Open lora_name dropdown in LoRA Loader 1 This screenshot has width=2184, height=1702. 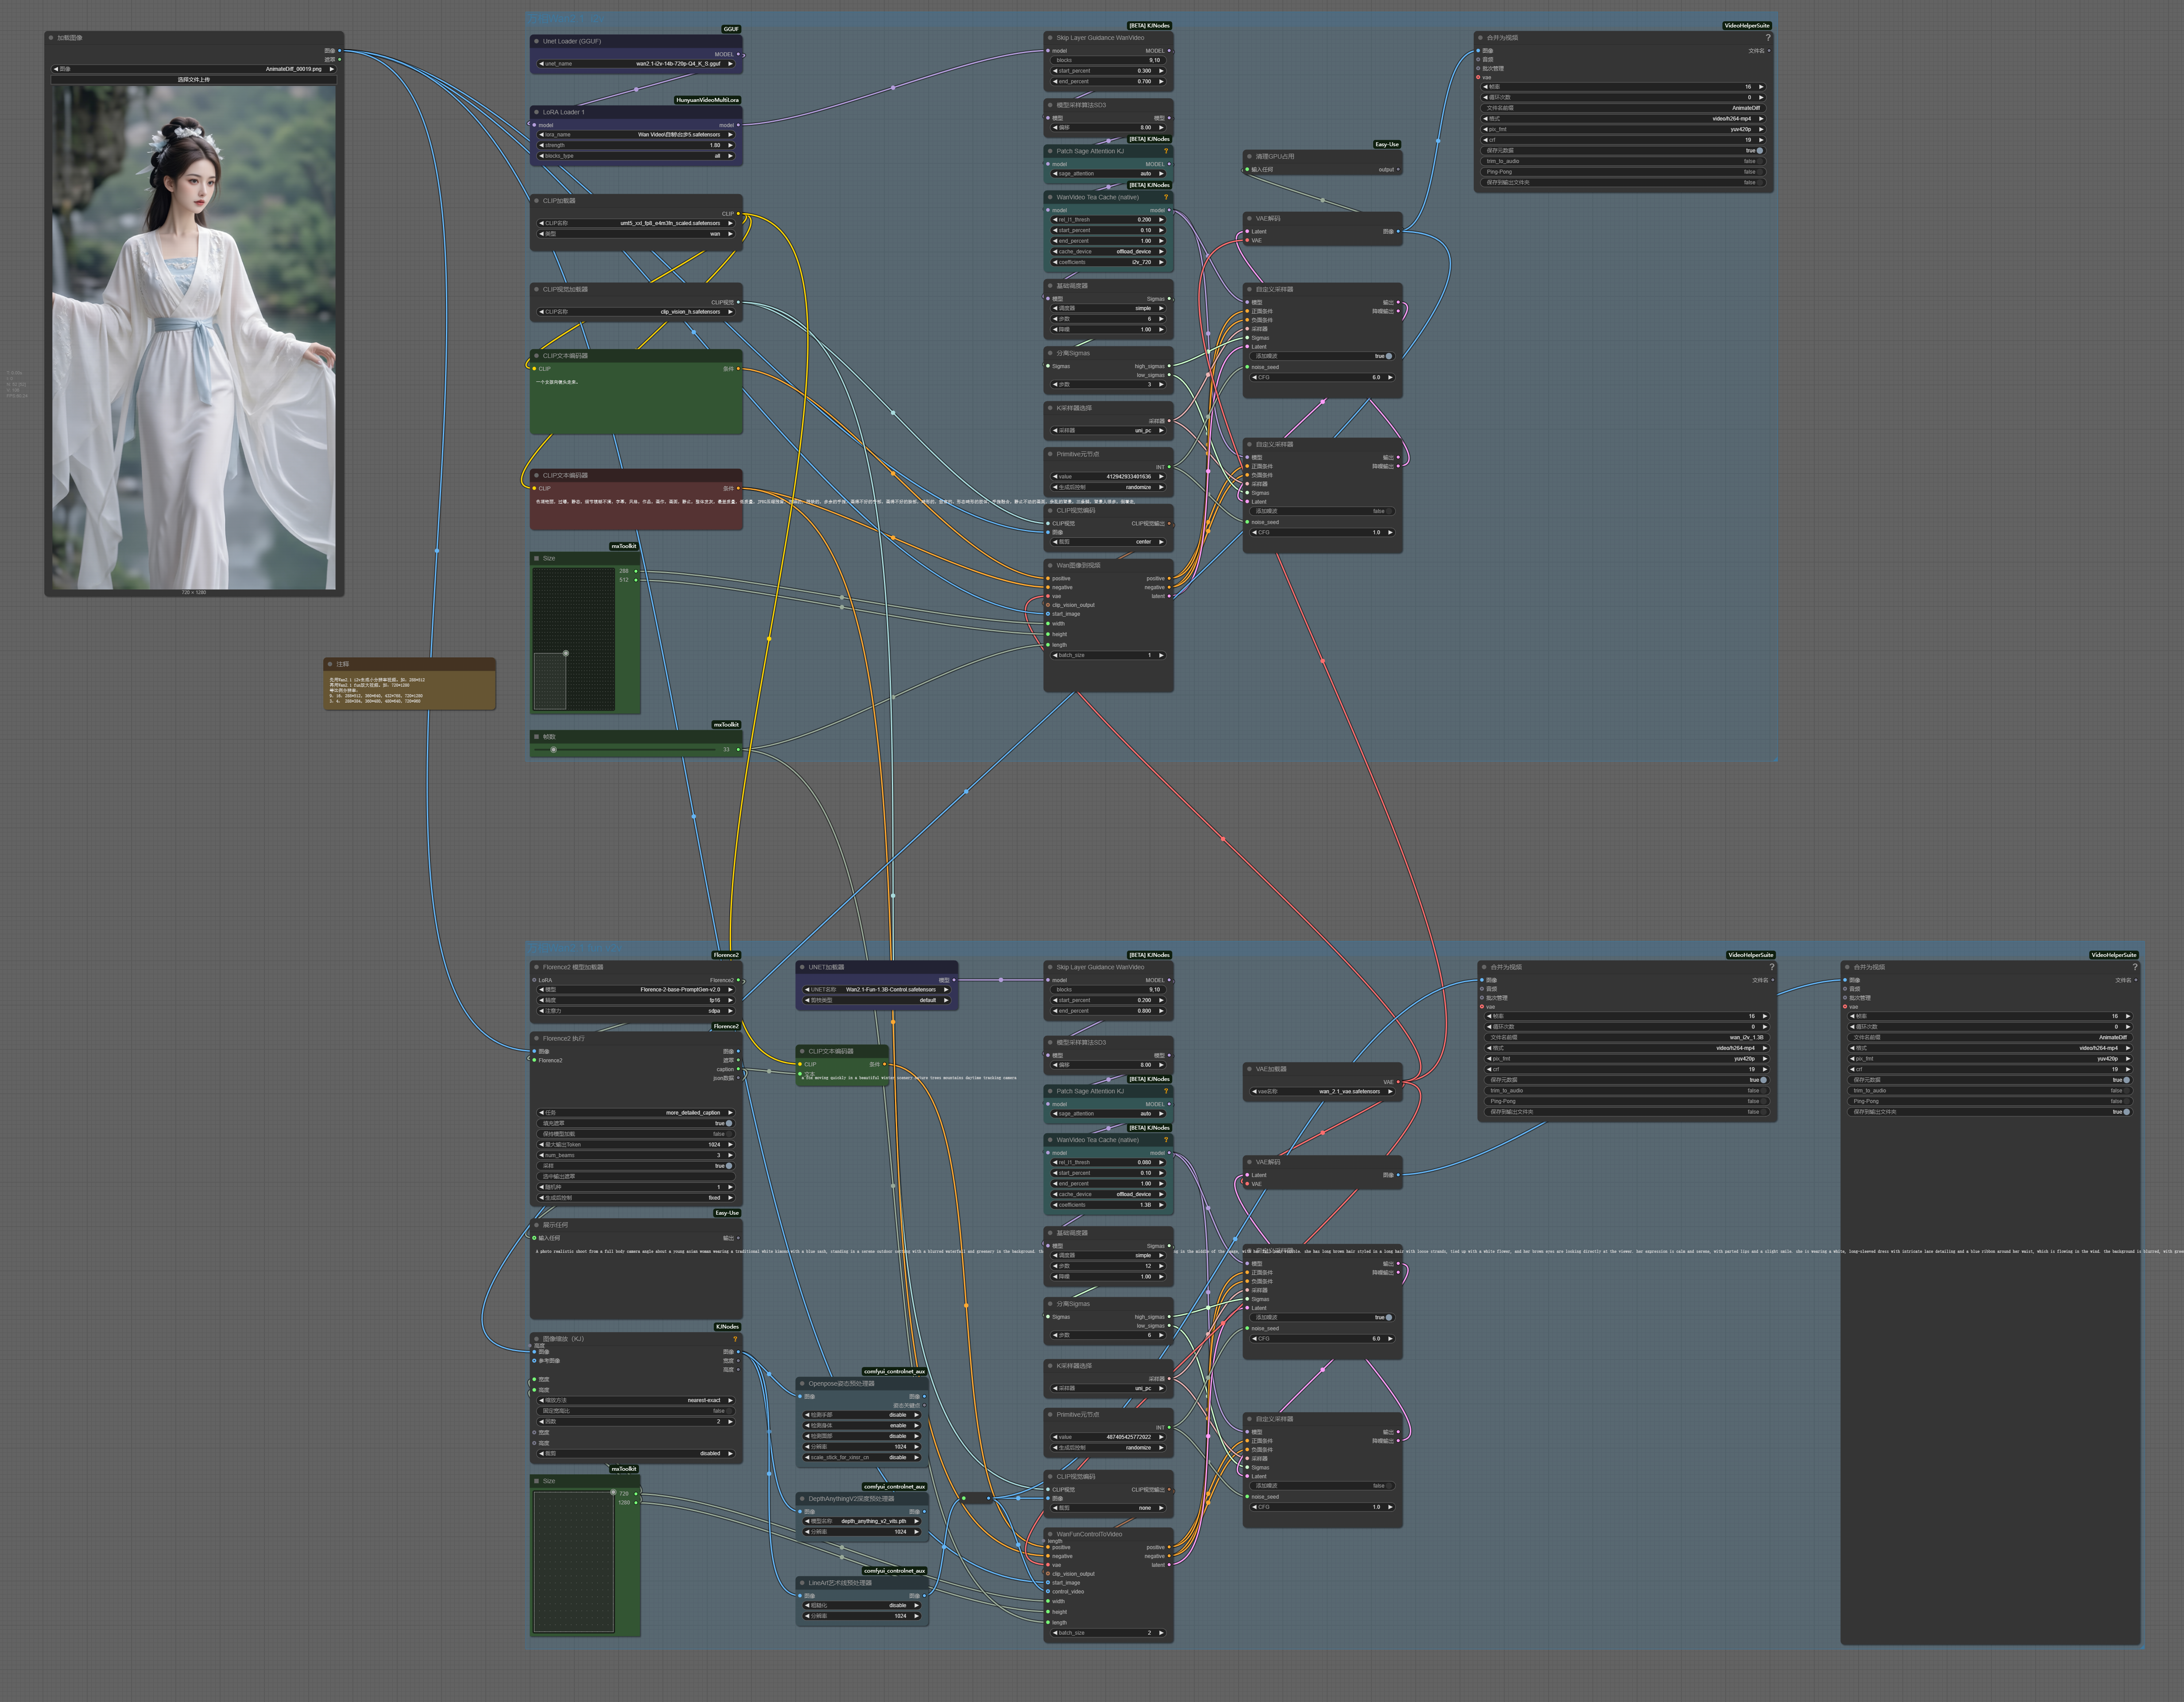coord(637,134)
